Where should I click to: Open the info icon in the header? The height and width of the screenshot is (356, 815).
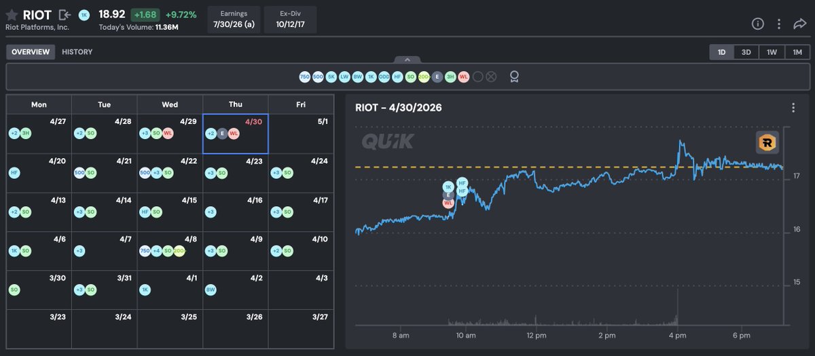point(758,24)
